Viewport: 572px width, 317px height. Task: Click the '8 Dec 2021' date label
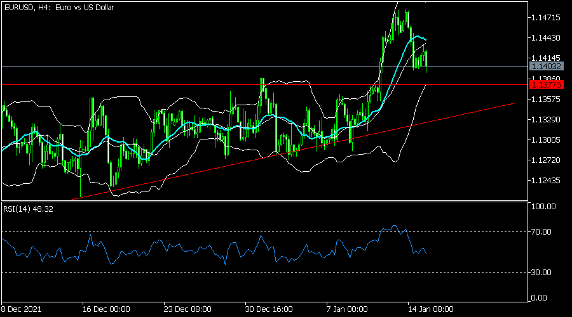(x=21, y=309)
